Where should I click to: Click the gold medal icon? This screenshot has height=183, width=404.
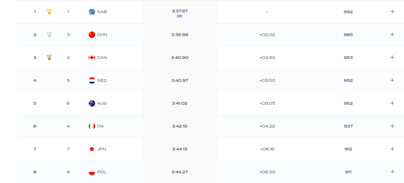click(49, 12)
